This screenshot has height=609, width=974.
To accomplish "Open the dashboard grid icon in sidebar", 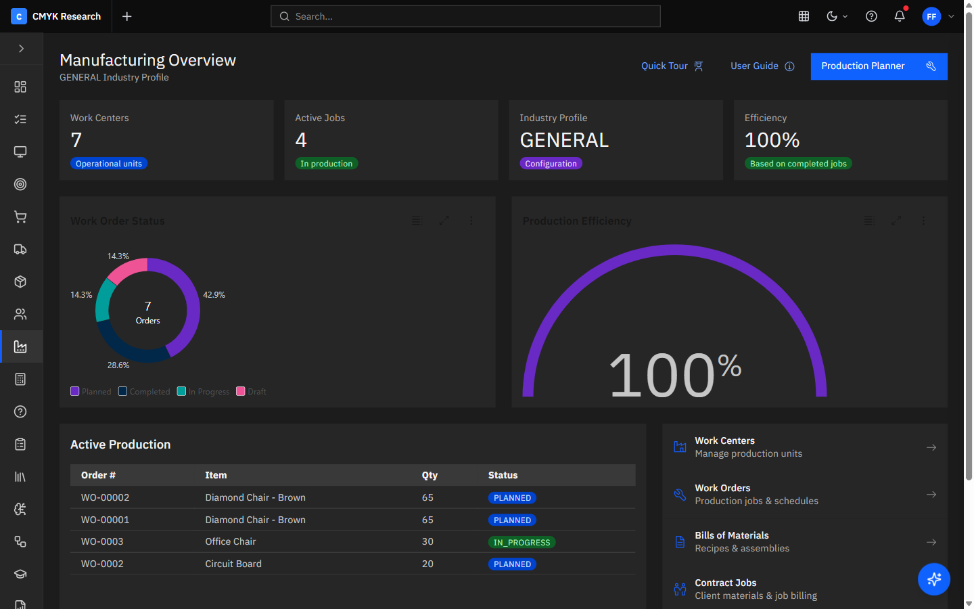I will click(20, 87).
